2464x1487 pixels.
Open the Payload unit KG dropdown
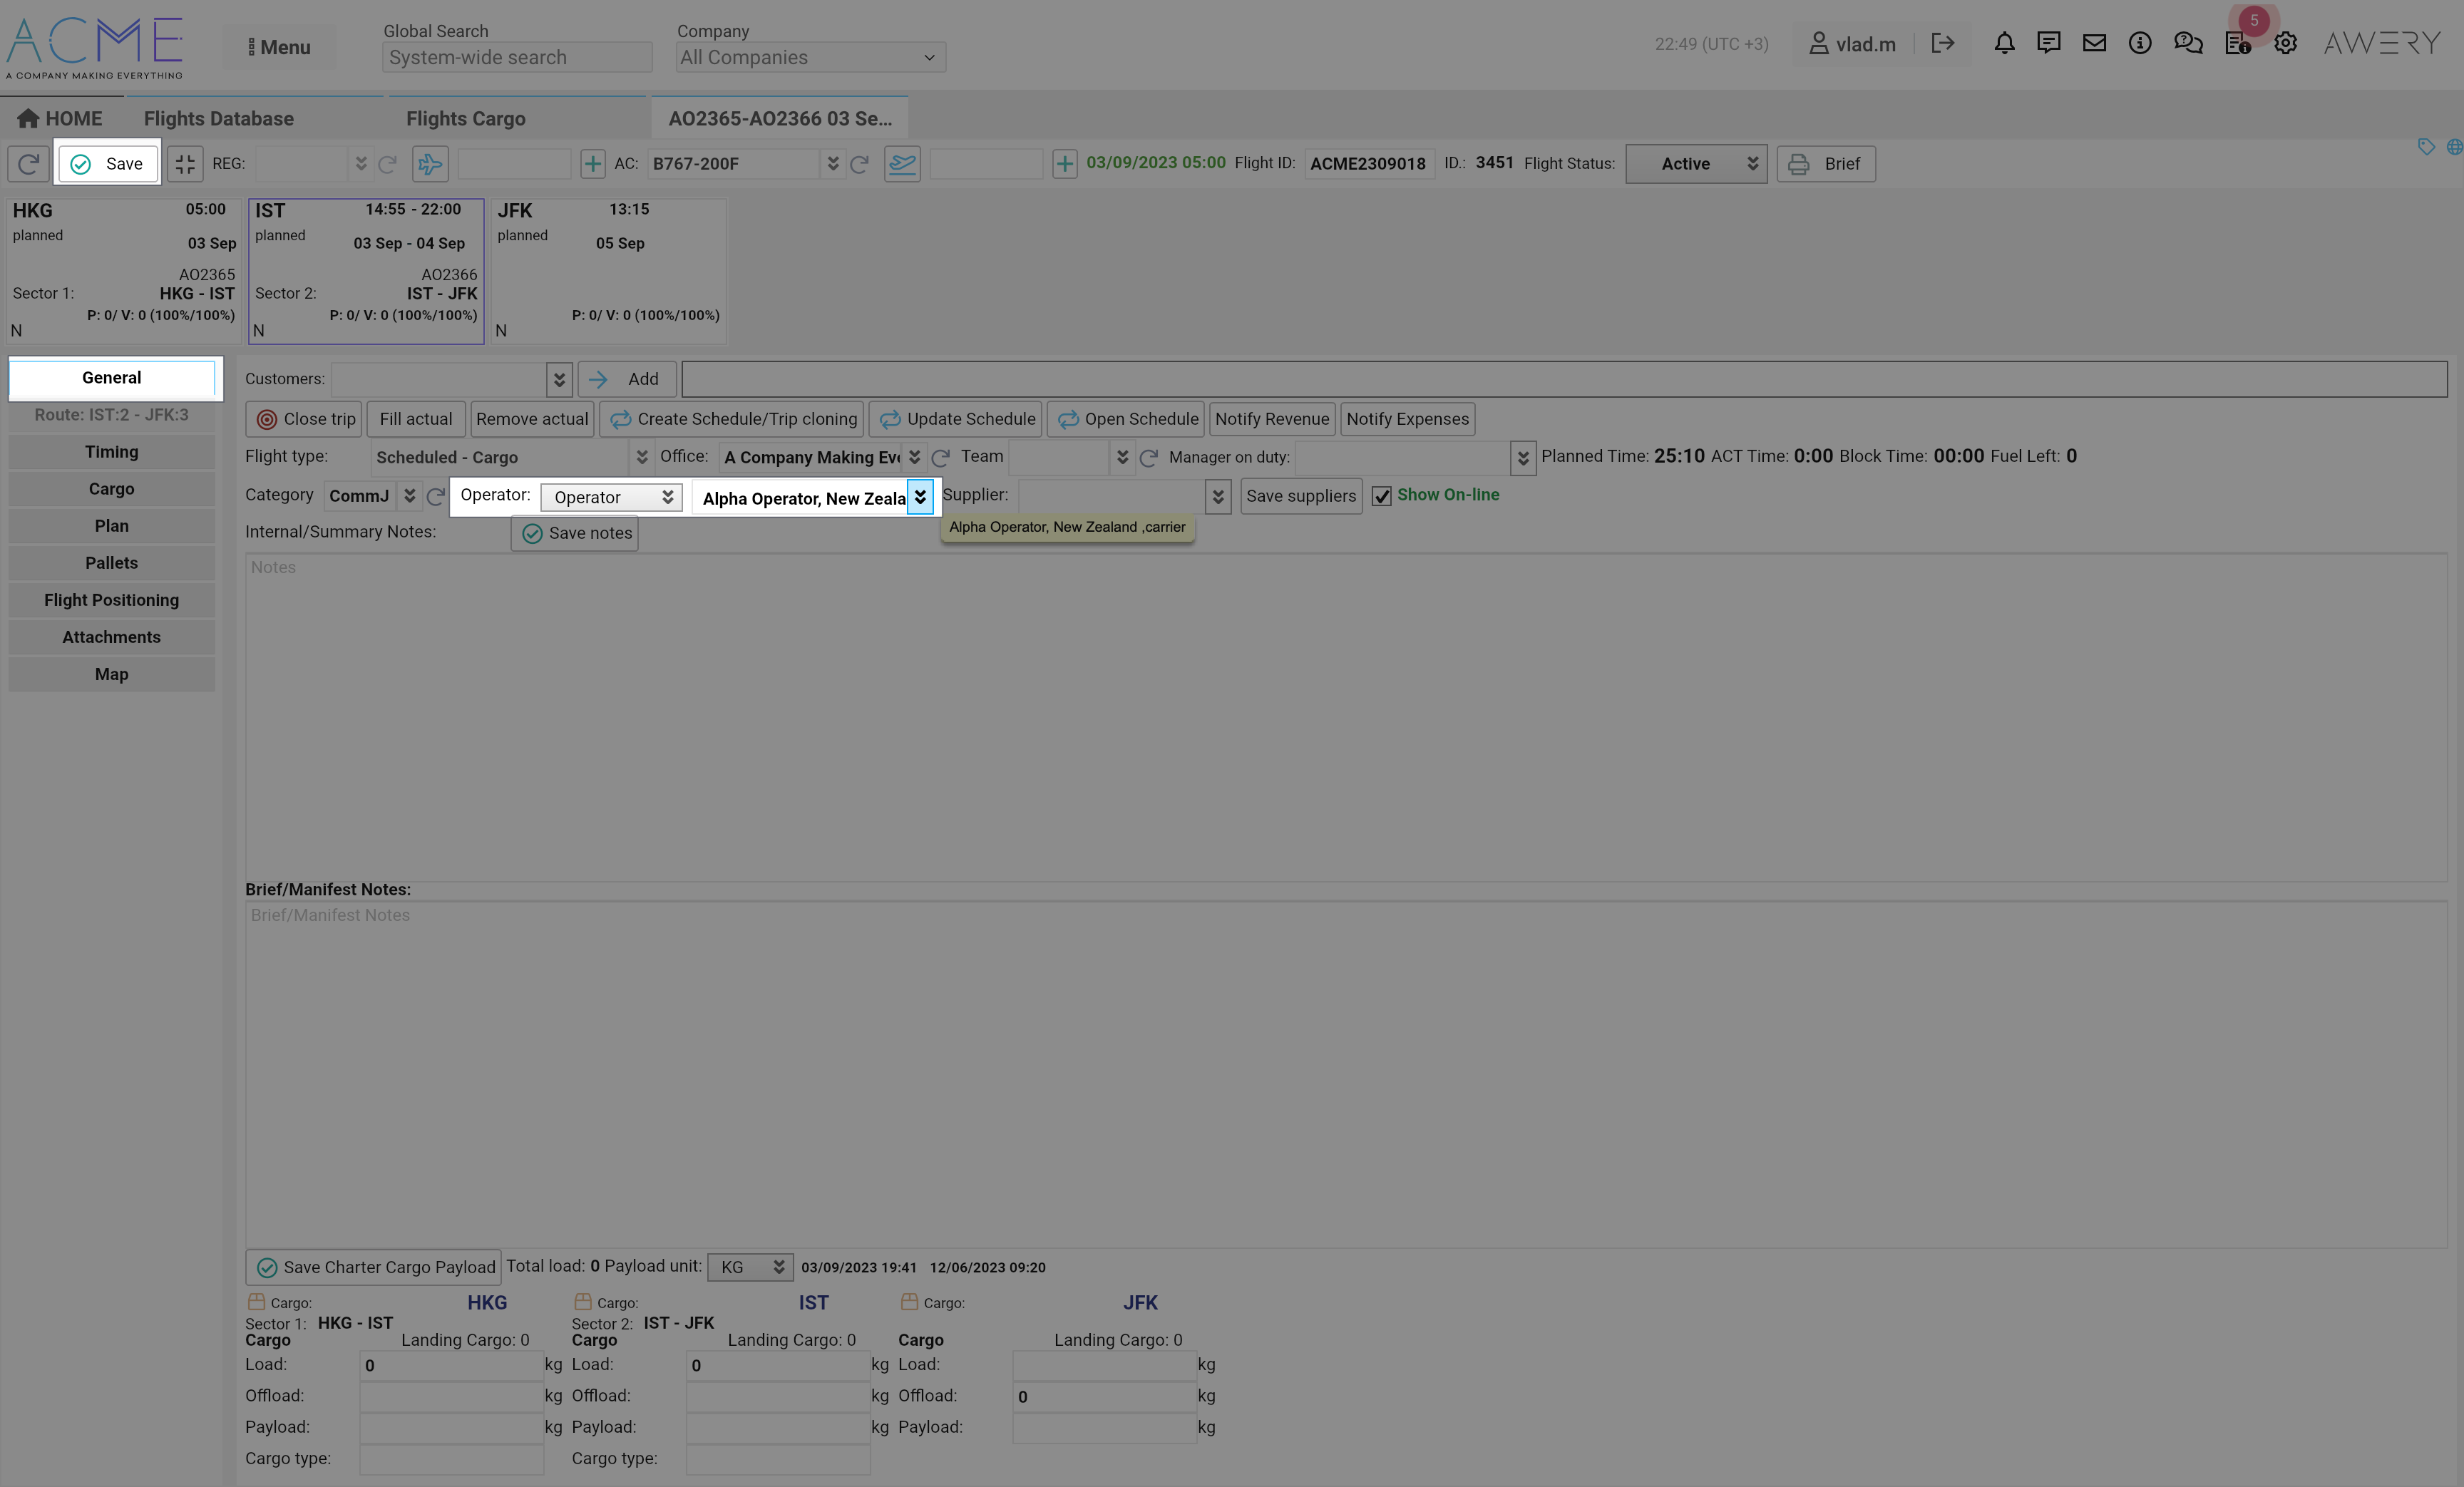pos(750,1267)
